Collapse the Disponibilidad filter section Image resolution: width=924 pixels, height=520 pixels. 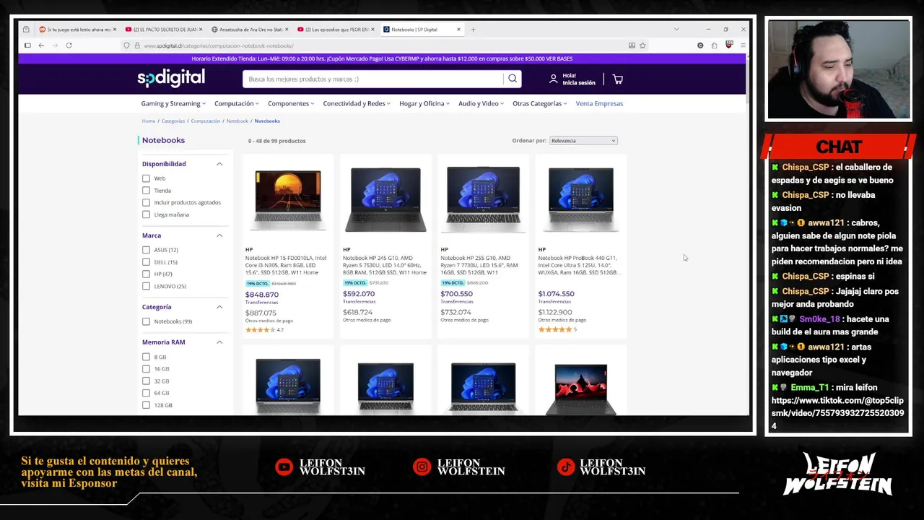tap(219, 164)
